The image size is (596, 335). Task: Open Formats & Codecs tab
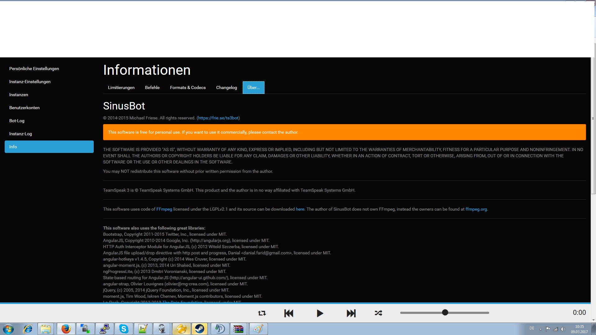point(188,87)
